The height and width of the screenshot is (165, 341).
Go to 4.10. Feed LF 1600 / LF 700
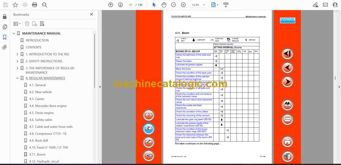click(48, 148)
